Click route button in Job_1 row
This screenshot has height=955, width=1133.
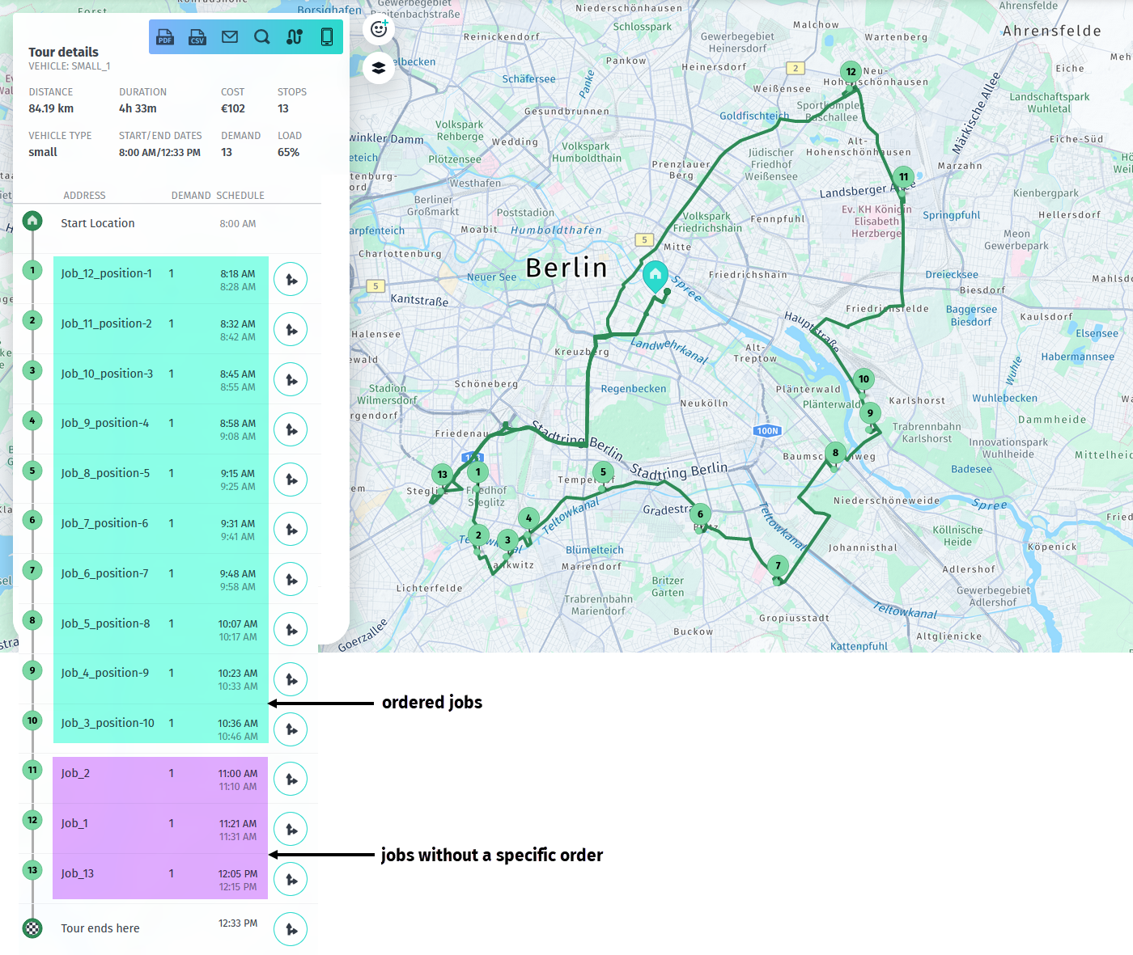(x=291, y=830)
